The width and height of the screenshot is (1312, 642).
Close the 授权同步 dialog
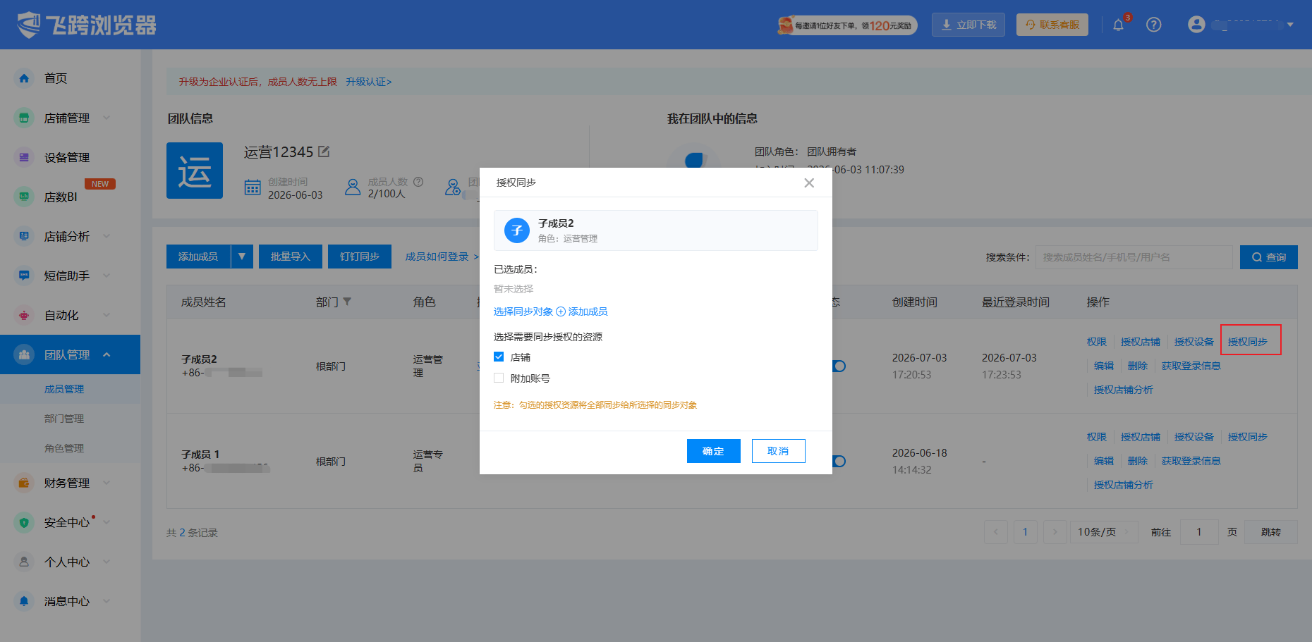[809, 183]
